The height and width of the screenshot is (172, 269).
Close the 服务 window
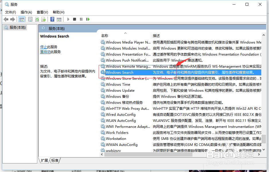[260, 4]
